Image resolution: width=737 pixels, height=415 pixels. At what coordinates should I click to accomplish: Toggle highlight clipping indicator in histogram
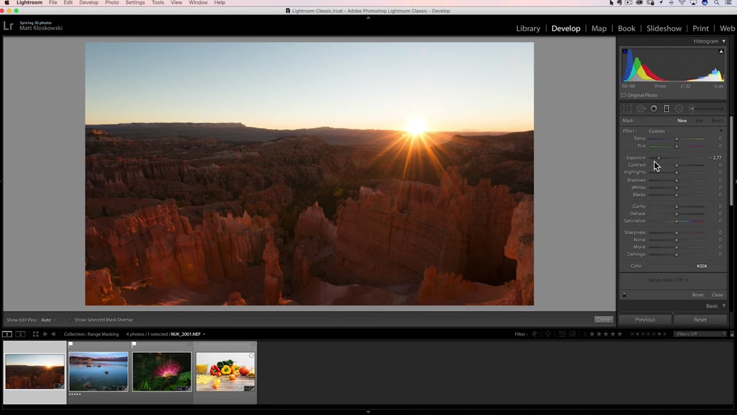coord(721,52)
